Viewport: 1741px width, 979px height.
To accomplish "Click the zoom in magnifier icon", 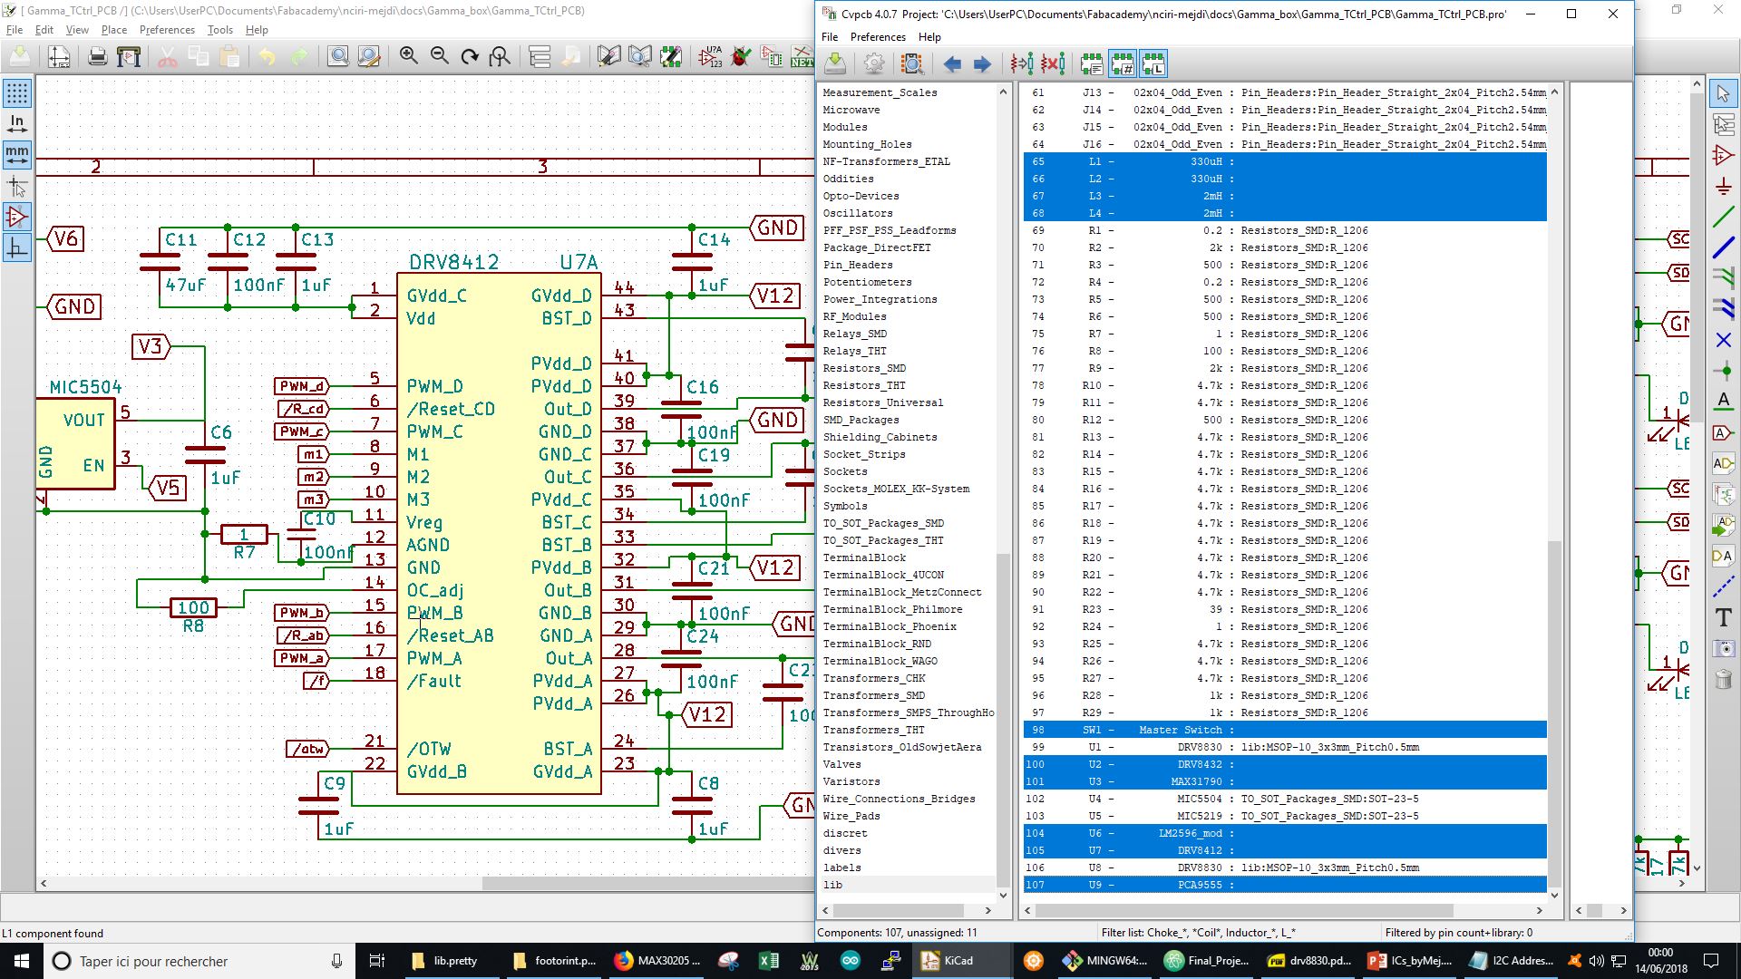I will (409, 57).
